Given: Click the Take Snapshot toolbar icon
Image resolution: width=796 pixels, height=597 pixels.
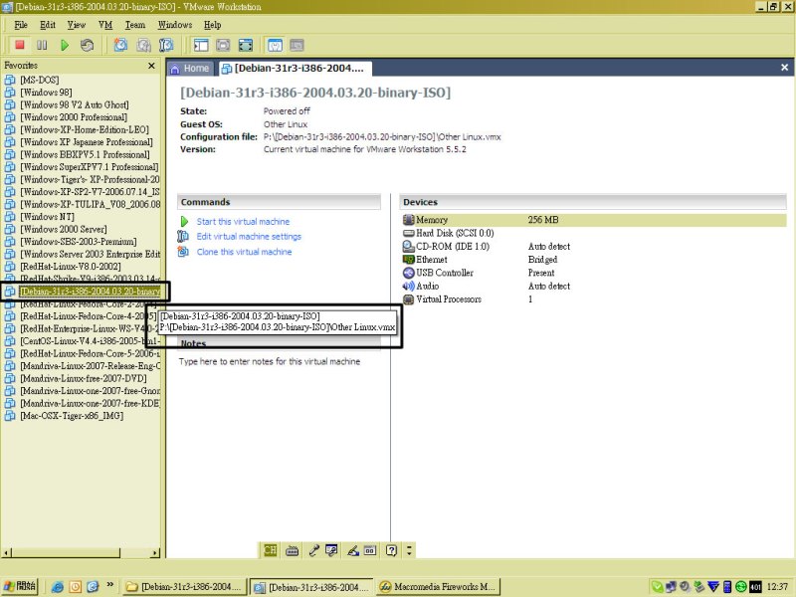Looking at the screenshot, I should [x=120, y=45].
